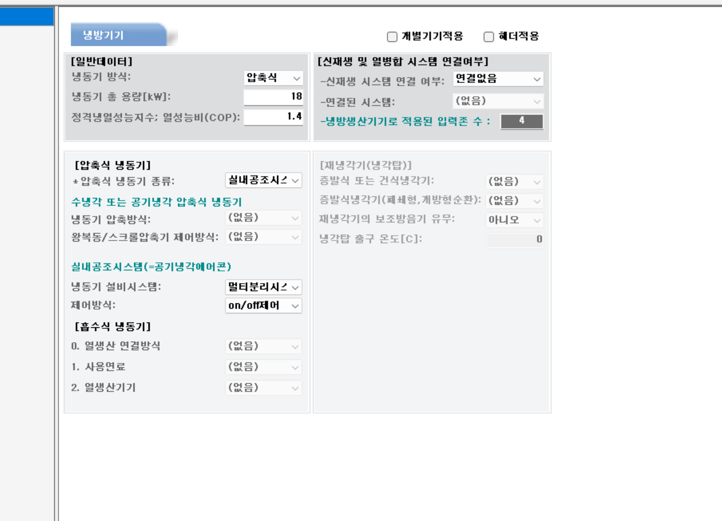
Task: Select the 냉방기기 tab header
Action: pyautogui.click(x=118, y=36)
